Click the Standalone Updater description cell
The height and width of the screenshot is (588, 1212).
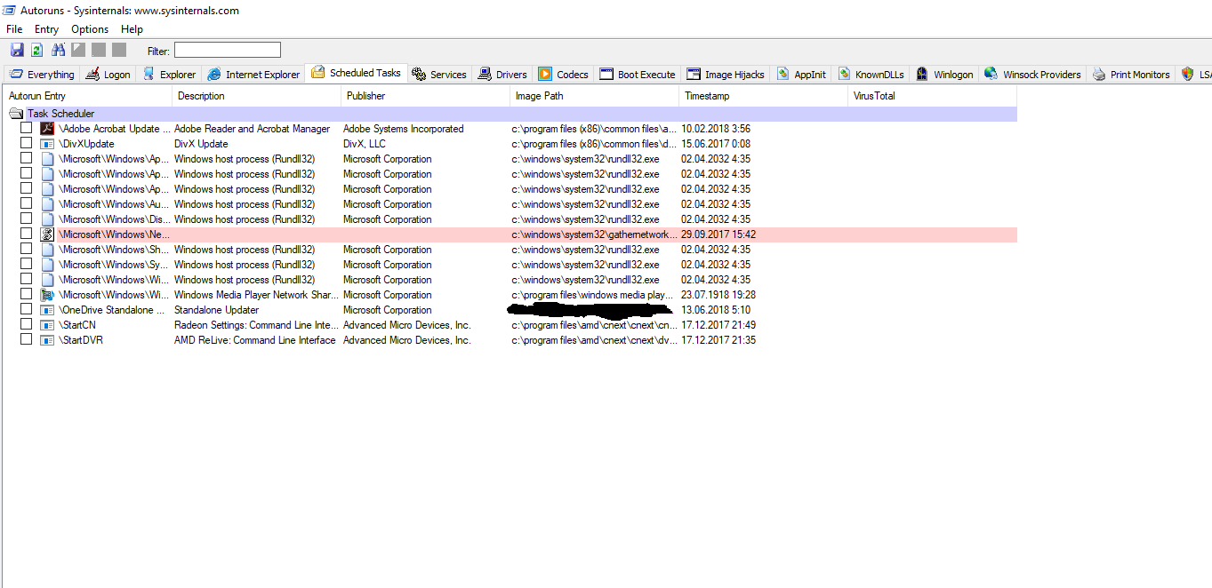point(217,310)
